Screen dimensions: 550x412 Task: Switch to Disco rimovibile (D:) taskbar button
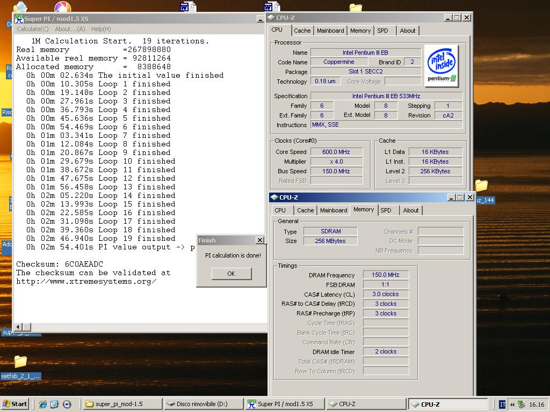(204, 404)
